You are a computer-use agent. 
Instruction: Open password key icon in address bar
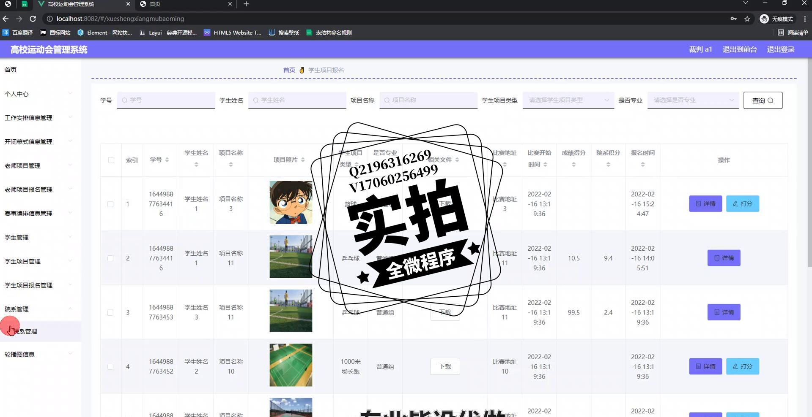[x=734, y=19]
